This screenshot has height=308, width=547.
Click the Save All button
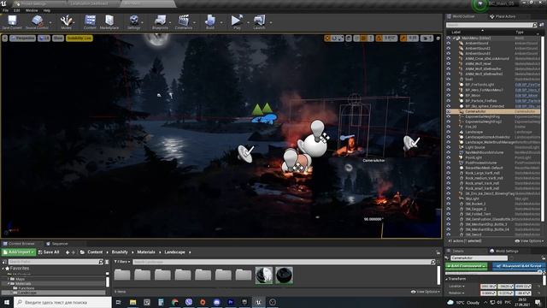[x=49, y=252]
